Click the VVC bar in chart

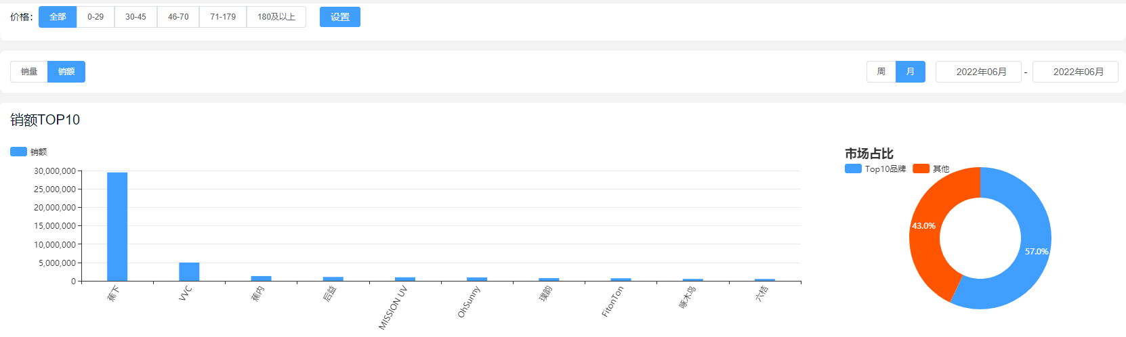(189, 271)
